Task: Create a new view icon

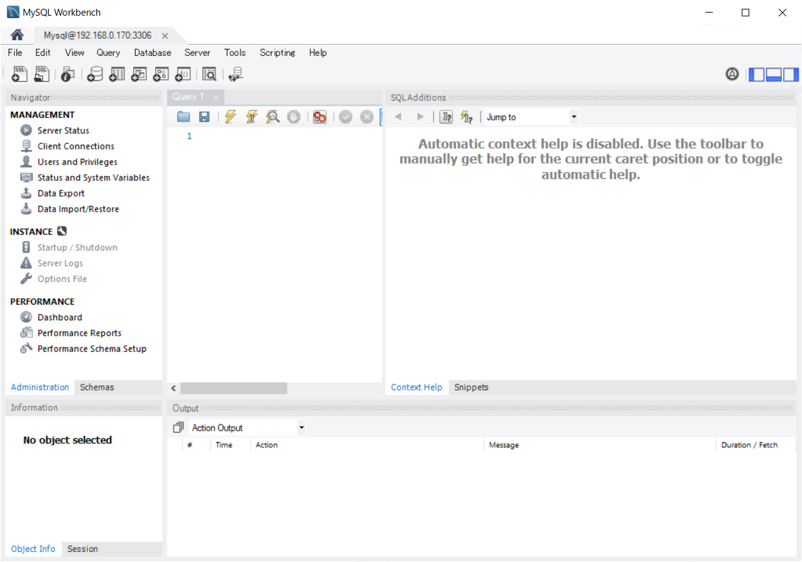Action: 139,74
